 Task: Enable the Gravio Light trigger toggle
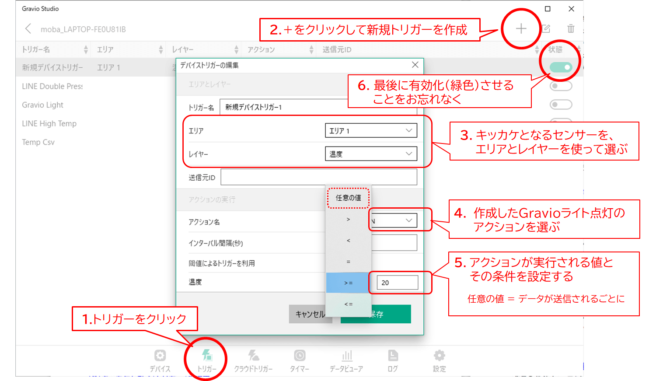[561, 105]
